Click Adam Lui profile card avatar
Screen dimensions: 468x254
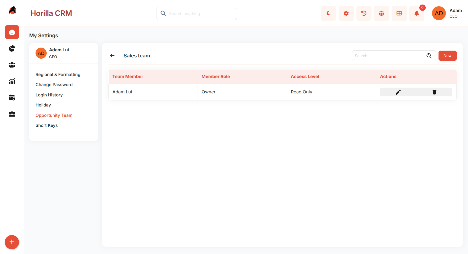[41, 53]
